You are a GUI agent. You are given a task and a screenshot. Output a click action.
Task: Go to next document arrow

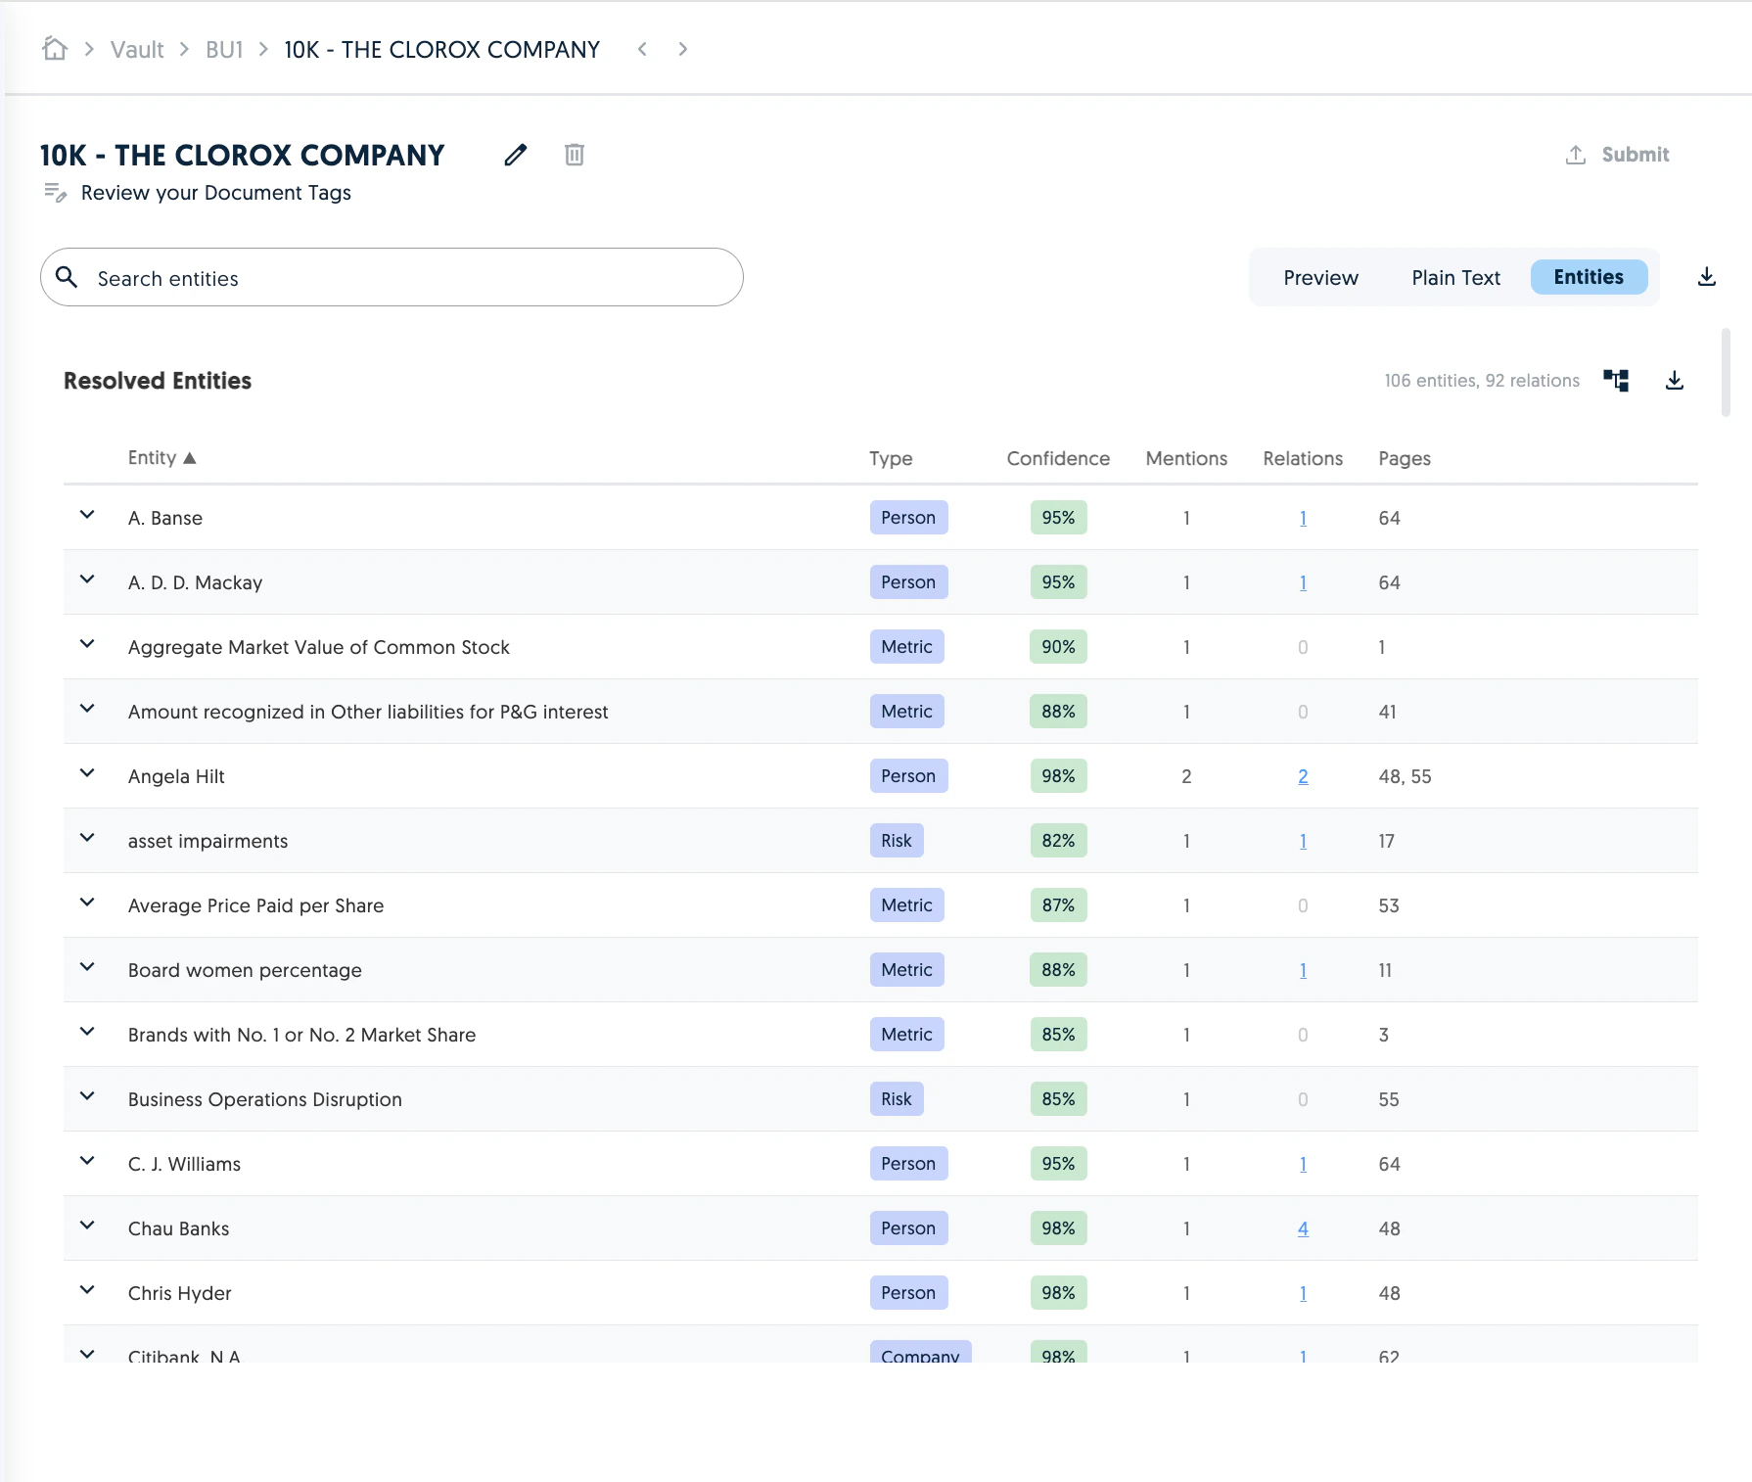point(683,49)
